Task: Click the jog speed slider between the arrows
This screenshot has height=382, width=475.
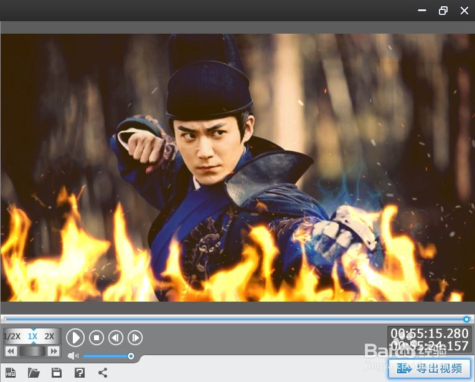Action: tap(32, 351)
